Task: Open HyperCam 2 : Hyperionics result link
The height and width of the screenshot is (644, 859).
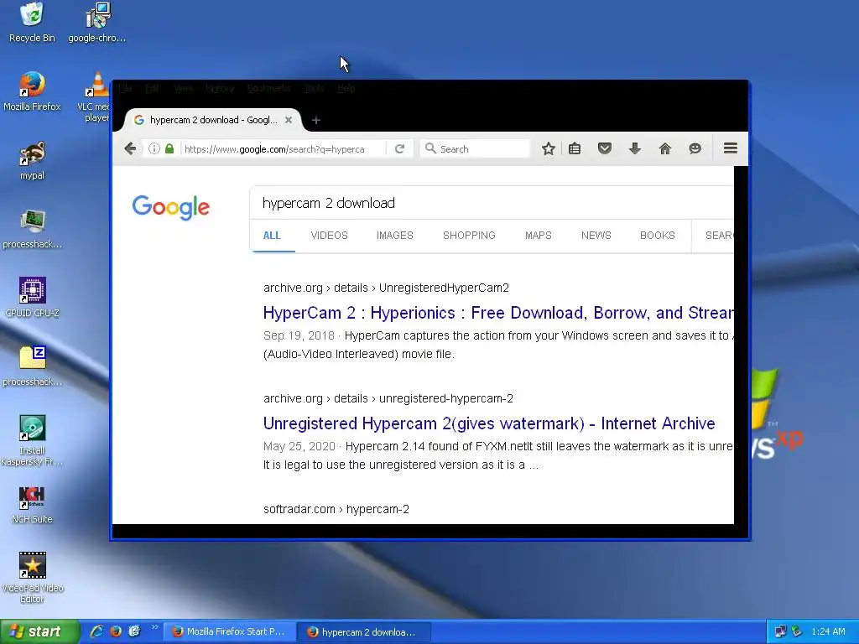Action: pos(498,313)
